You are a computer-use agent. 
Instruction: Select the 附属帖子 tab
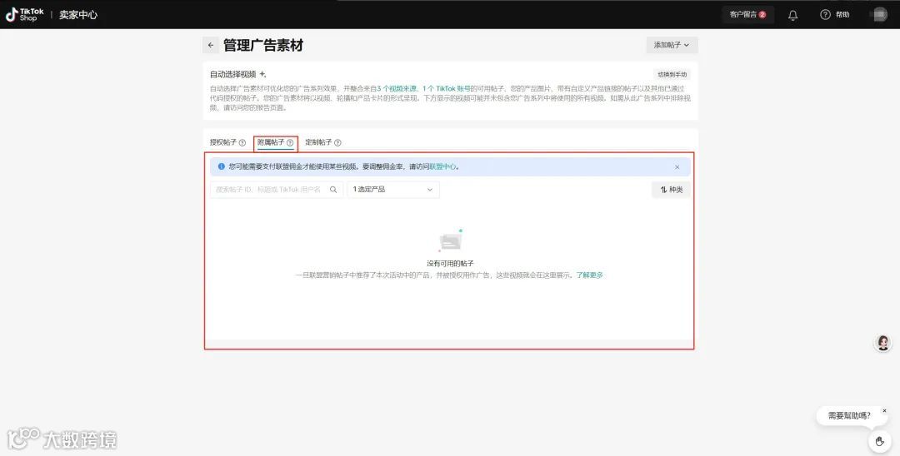271,142
